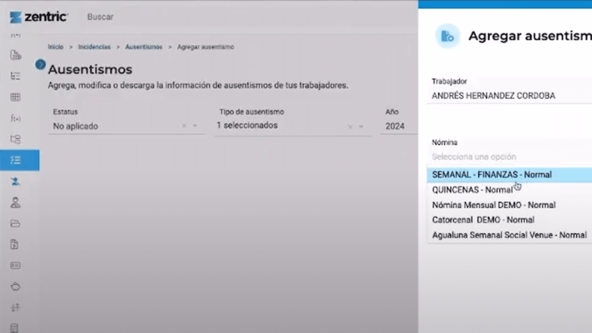Screen dimensions: 592x333
Task: Open the crossed-out person sidebar icon
Action: 16,182
